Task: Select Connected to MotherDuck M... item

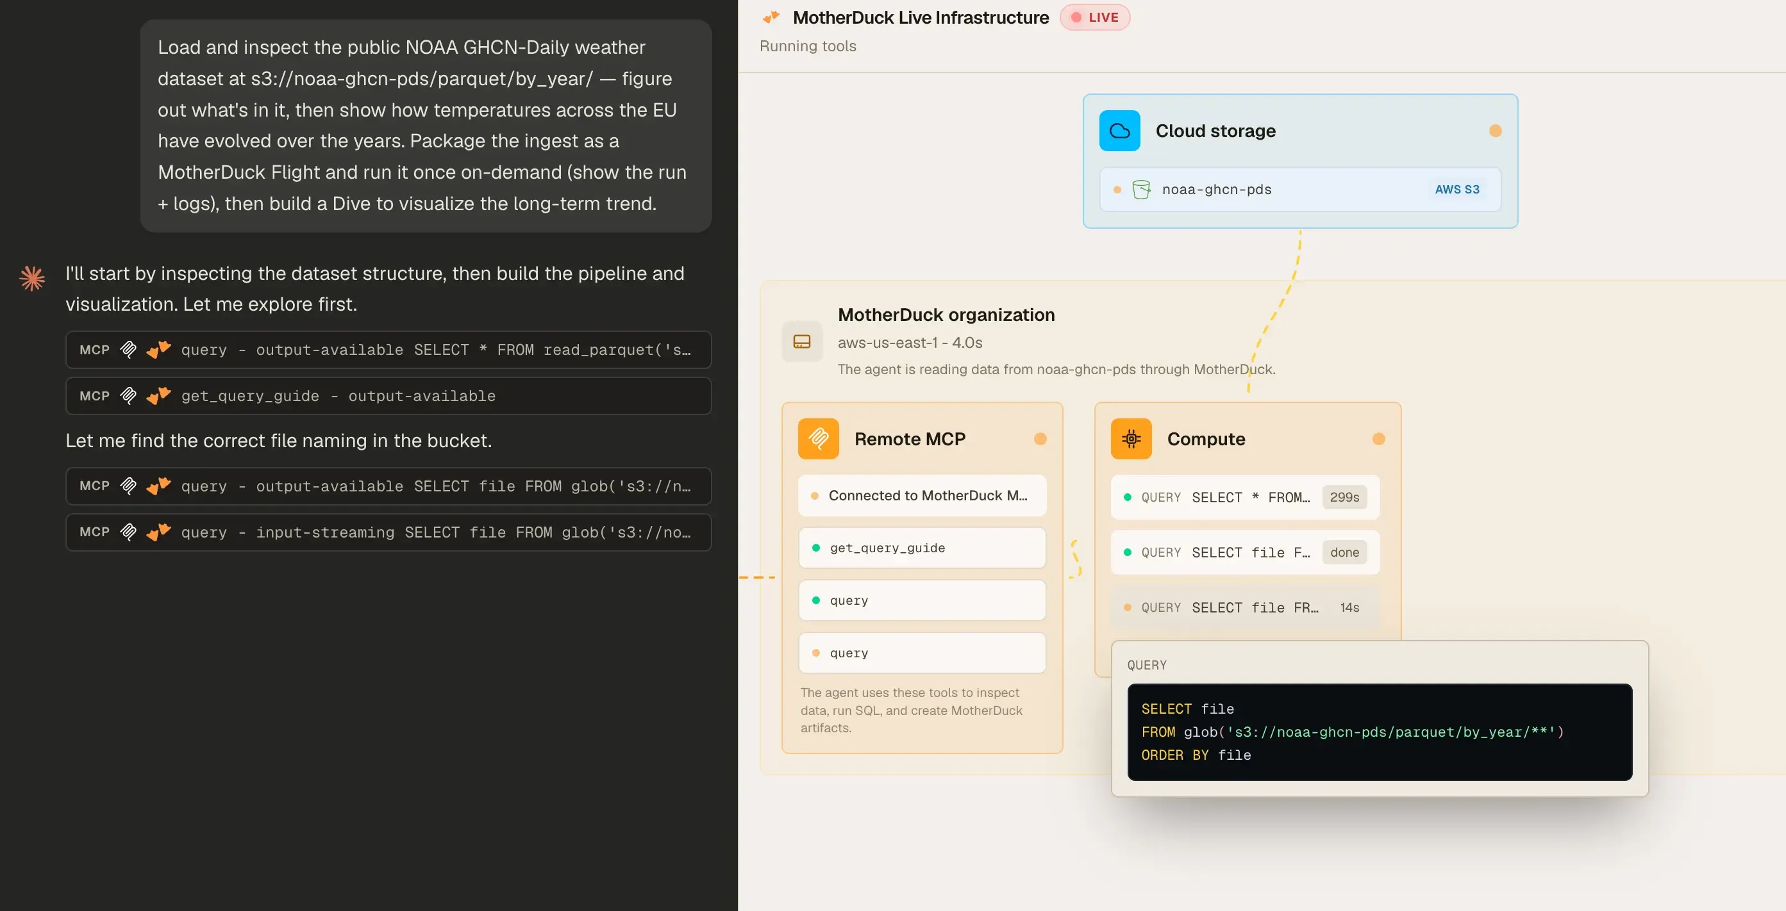Action: pos(921,495)
